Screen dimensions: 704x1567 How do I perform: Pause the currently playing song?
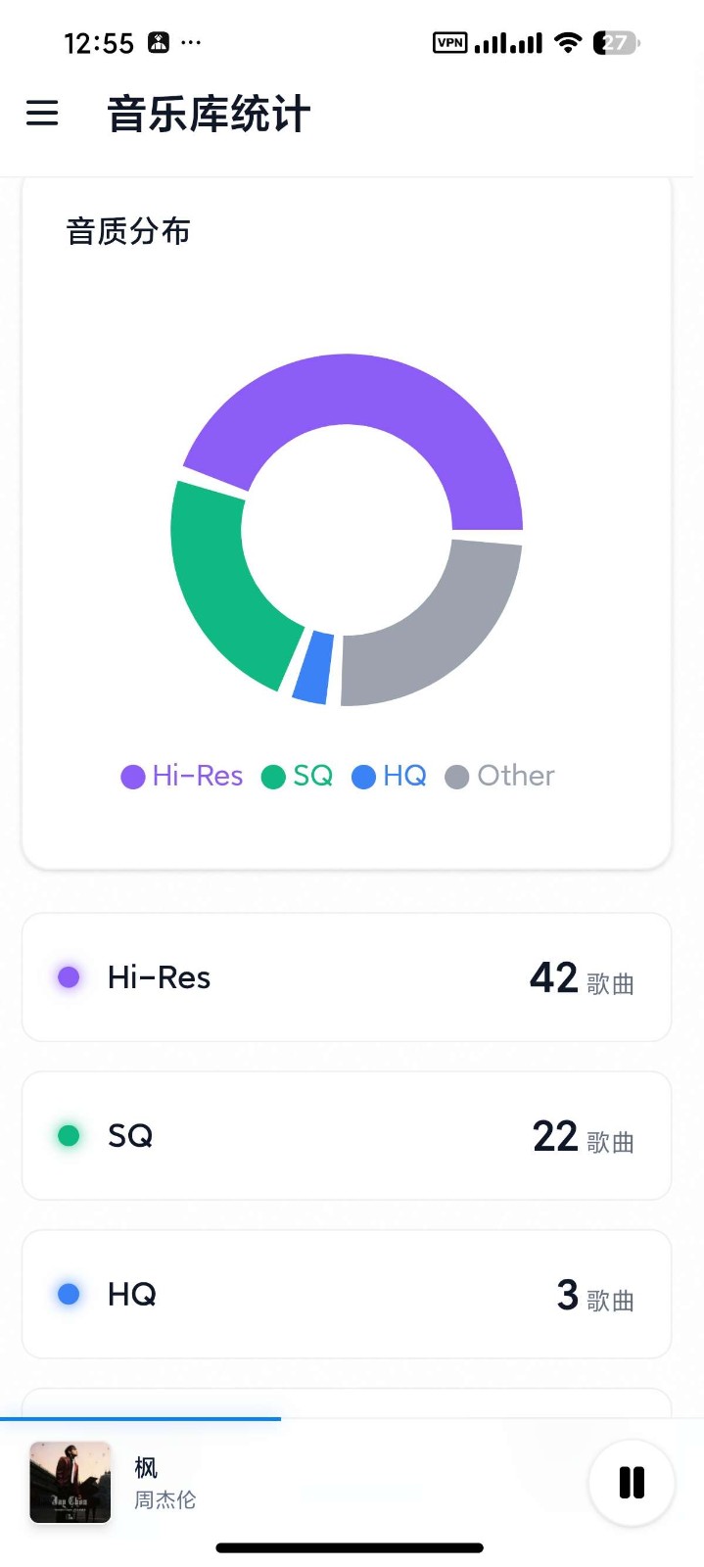tap(632, 1482)
